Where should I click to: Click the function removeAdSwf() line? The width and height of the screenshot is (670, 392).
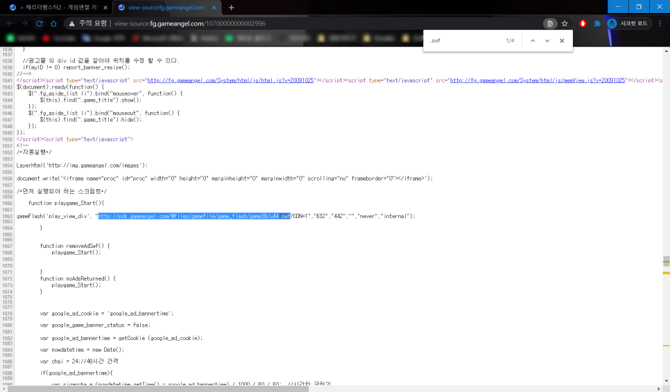(75, 246)
